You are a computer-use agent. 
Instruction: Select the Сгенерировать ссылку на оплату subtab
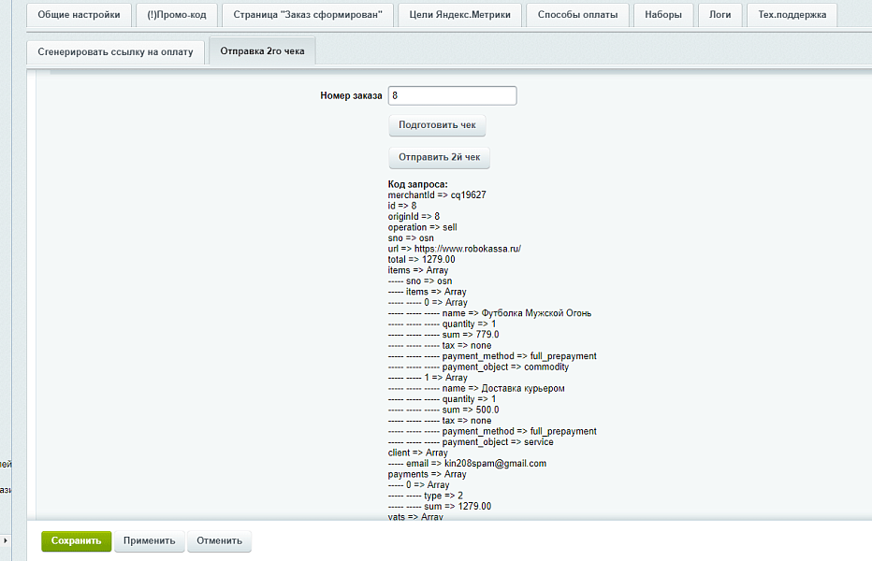point(116,52)
